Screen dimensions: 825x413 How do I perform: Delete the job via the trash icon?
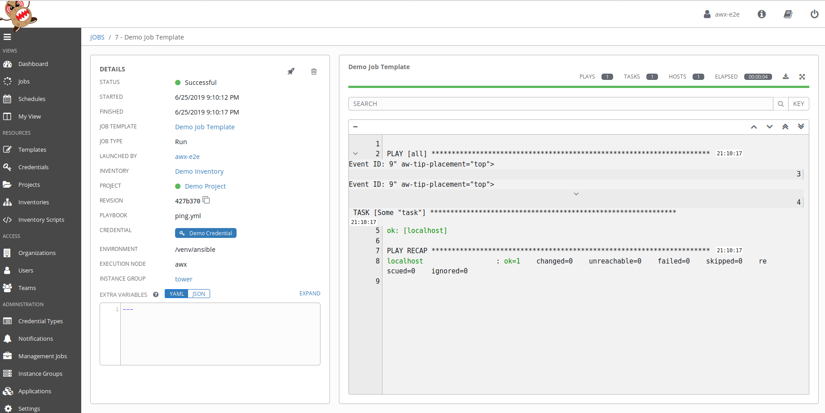314,71
